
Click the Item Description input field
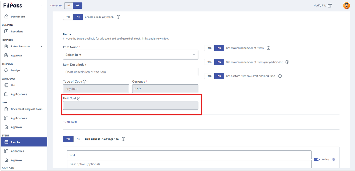130,72
